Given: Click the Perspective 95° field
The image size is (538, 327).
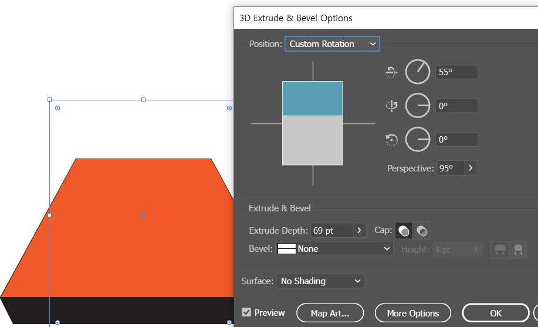Looking at the screenshot, I should pos(451,168).
